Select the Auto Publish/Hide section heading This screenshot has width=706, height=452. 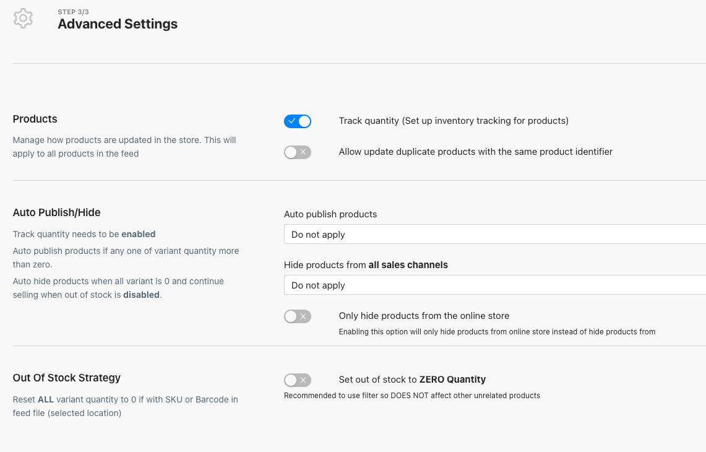coord(56,212)
